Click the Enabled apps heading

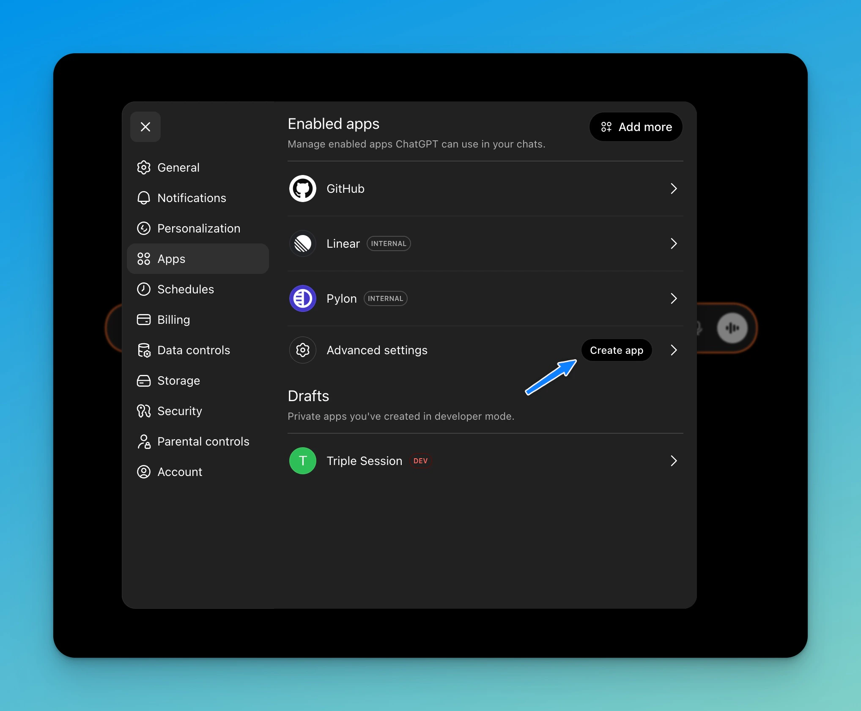[333, 124]
